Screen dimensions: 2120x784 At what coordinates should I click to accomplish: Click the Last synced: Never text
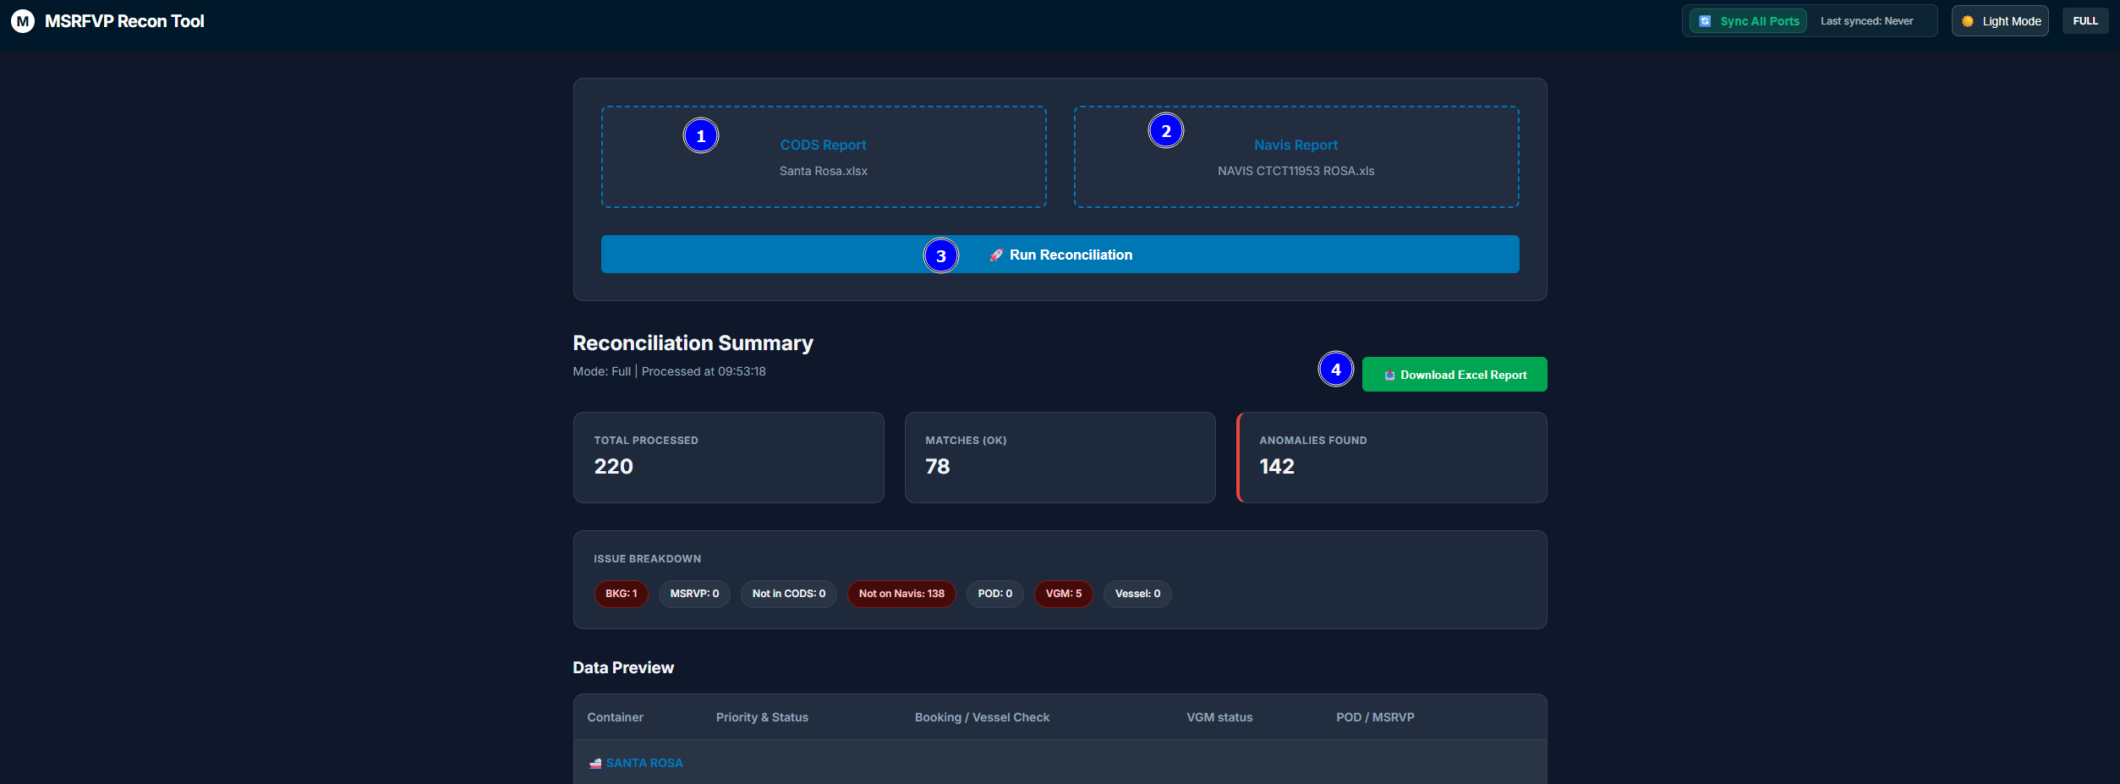pyautogui.click(x=1867, y=21)
